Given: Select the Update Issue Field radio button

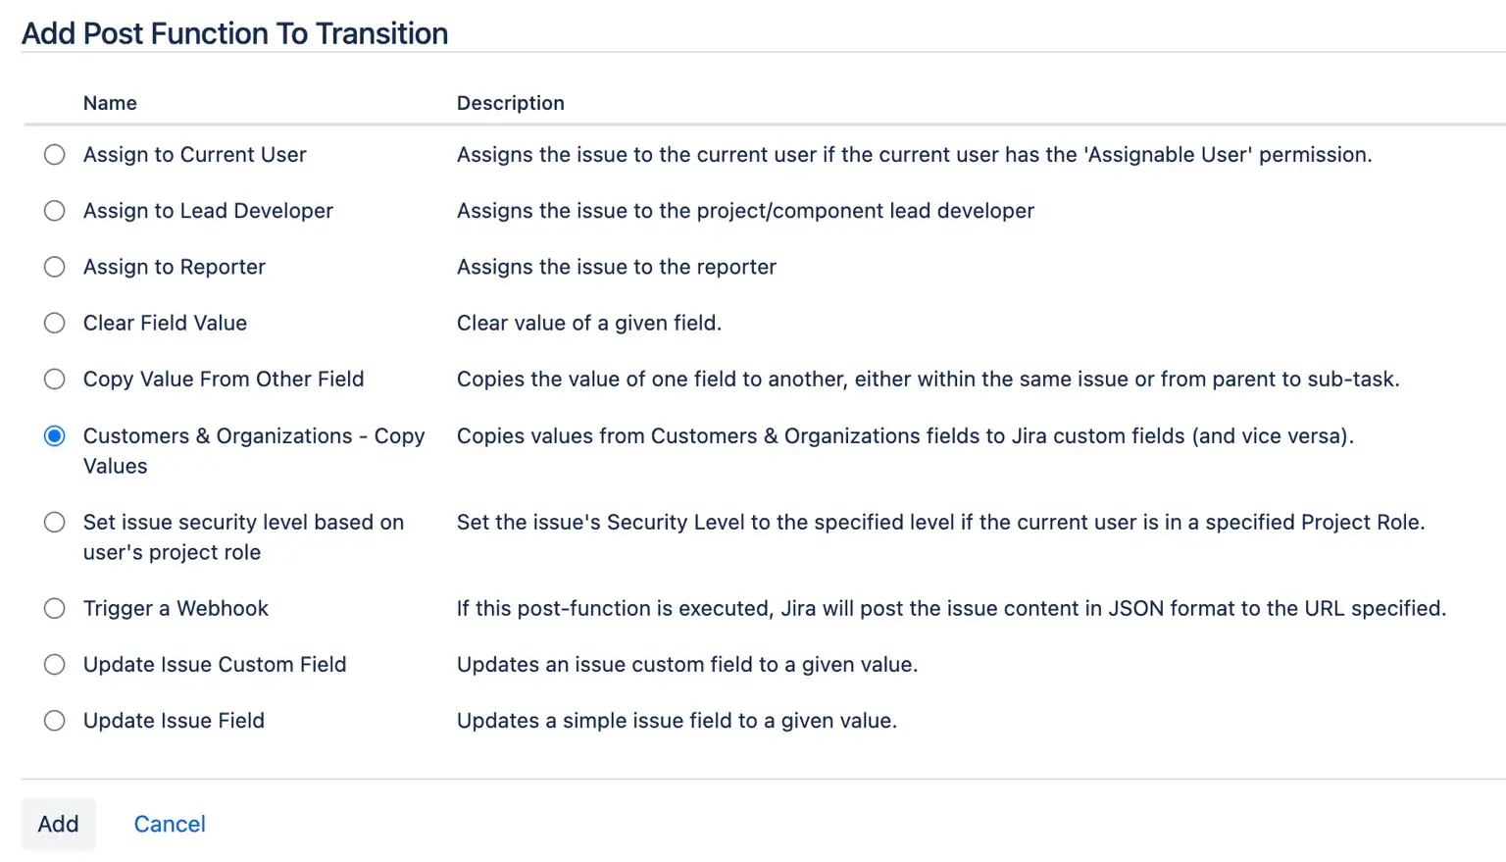Looking at the screenshot, I should (55, 721).
